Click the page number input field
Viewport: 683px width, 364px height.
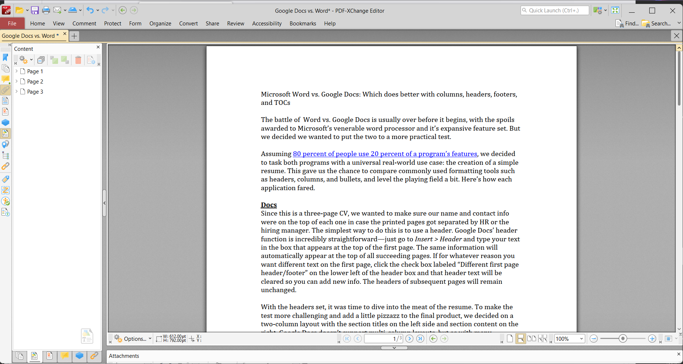coord(384,339)
